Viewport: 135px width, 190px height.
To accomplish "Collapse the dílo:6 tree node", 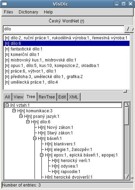I will click(28, 122).
